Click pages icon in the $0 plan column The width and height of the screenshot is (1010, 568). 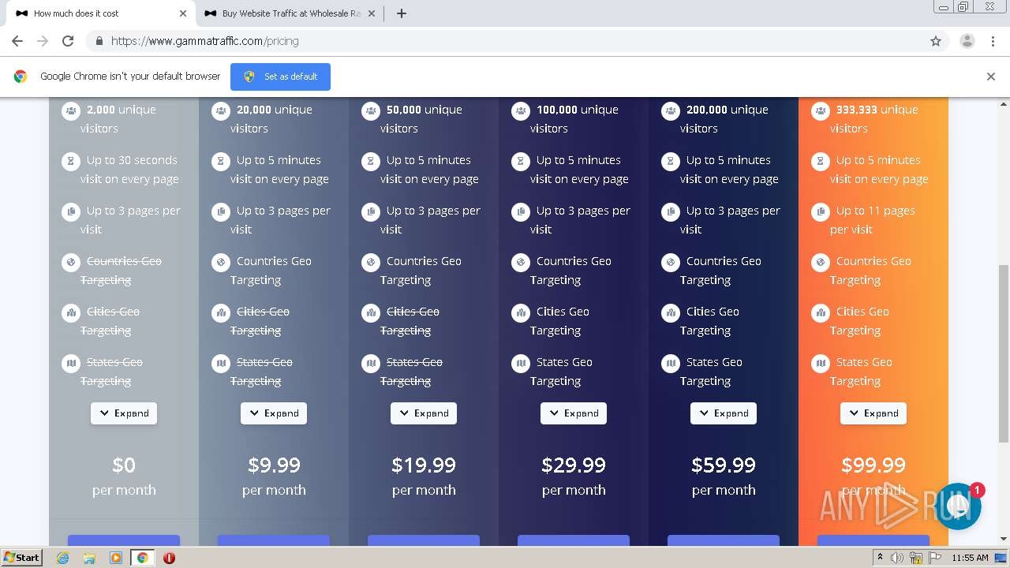(x=71, y=211)
